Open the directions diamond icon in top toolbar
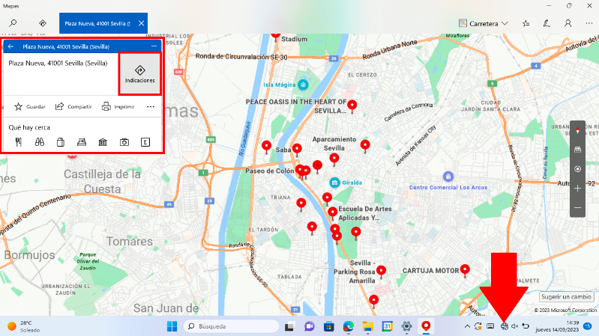Image resolution: width=599 pixels, height=336 pixels. point(43,23)
